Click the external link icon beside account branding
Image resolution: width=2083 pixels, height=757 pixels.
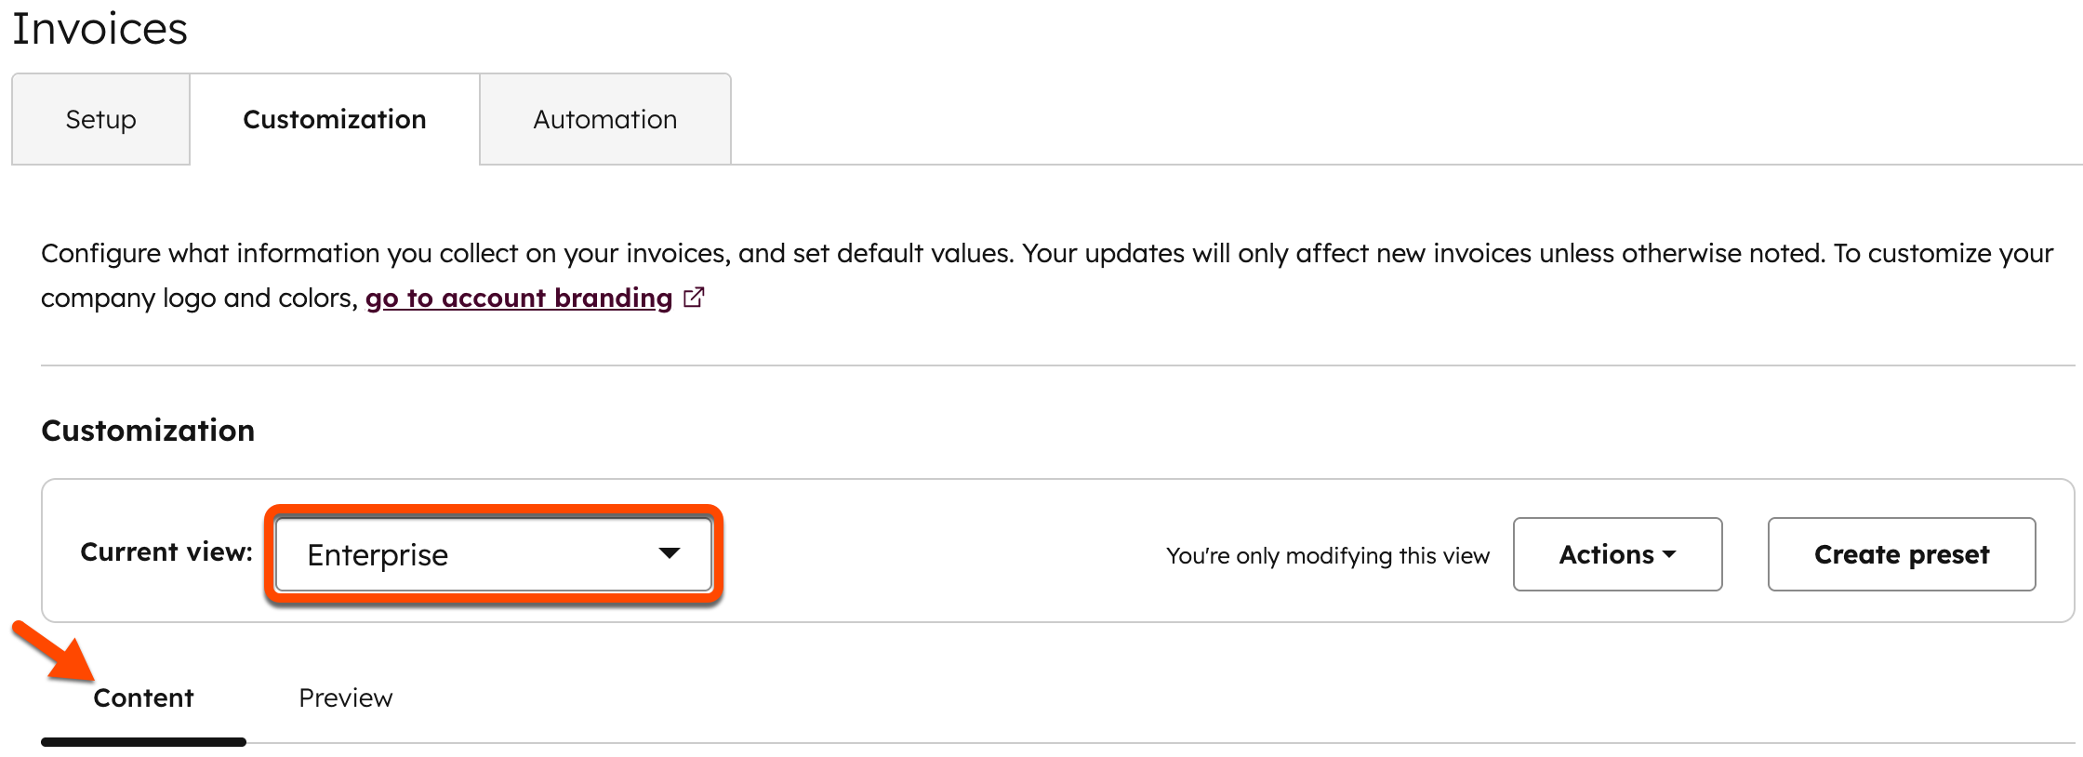click(694, 298)
